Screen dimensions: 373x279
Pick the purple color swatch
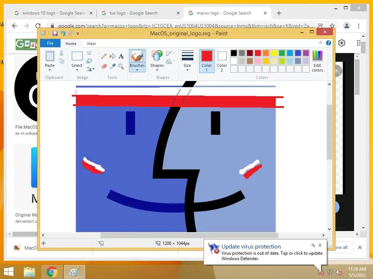tap(306, 53)
